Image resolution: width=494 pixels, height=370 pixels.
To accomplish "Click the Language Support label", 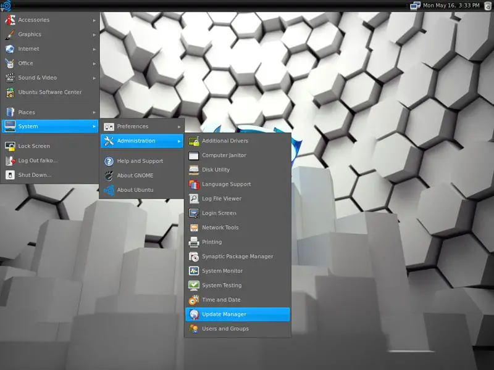I will [x=227, y=184].
